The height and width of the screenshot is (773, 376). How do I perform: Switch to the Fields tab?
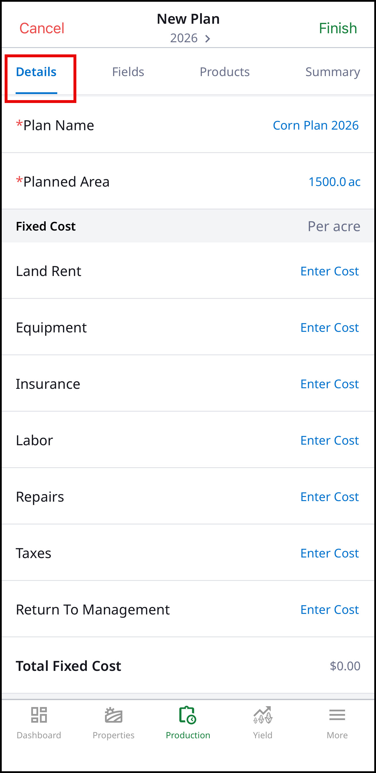click(x=128, y=72)
